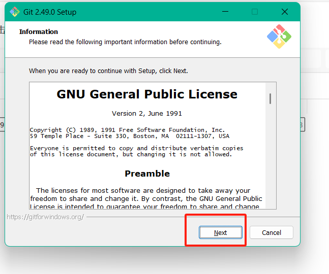
Task: Click the Next button
Action: click(x=221, y=232)
